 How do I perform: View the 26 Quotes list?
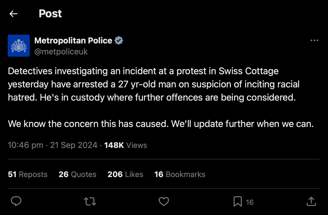coord(77,174)
